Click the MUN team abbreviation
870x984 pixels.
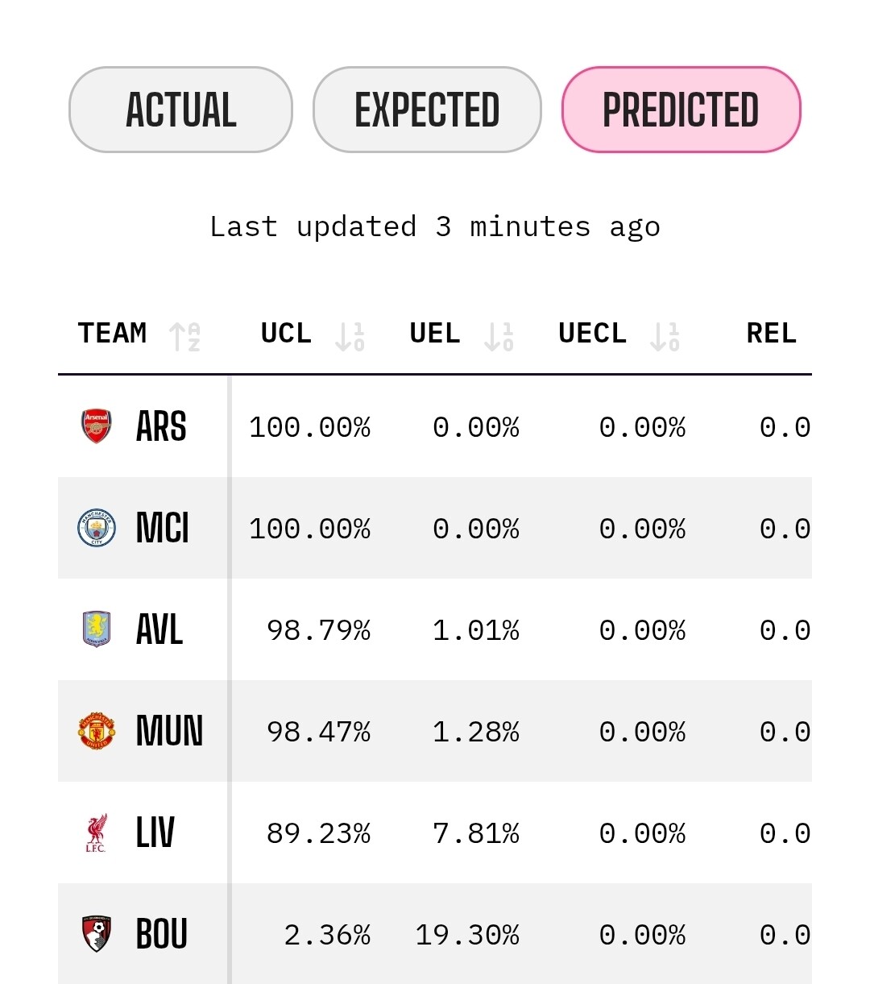click(169, 731)
